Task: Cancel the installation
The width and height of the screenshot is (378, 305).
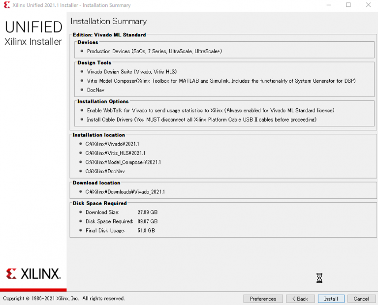Action: 361,299
